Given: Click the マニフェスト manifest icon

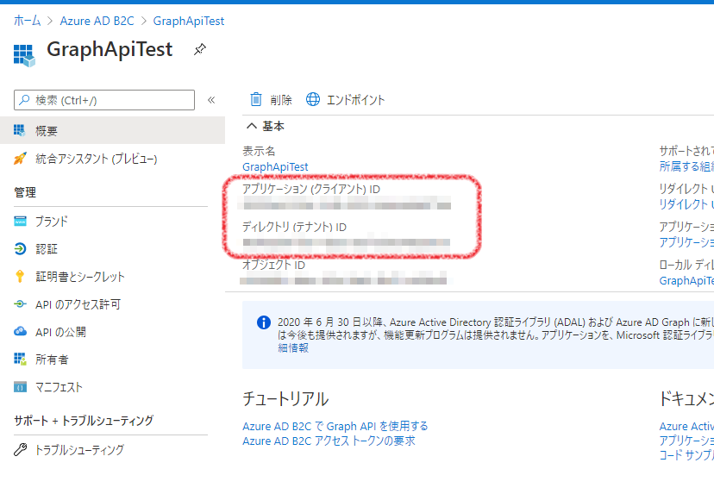Looking at the screenshot, I should point(20,387).
